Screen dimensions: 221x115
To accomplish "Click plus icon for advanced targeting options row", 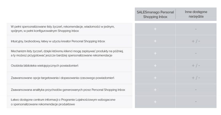I will click(155, 78).
